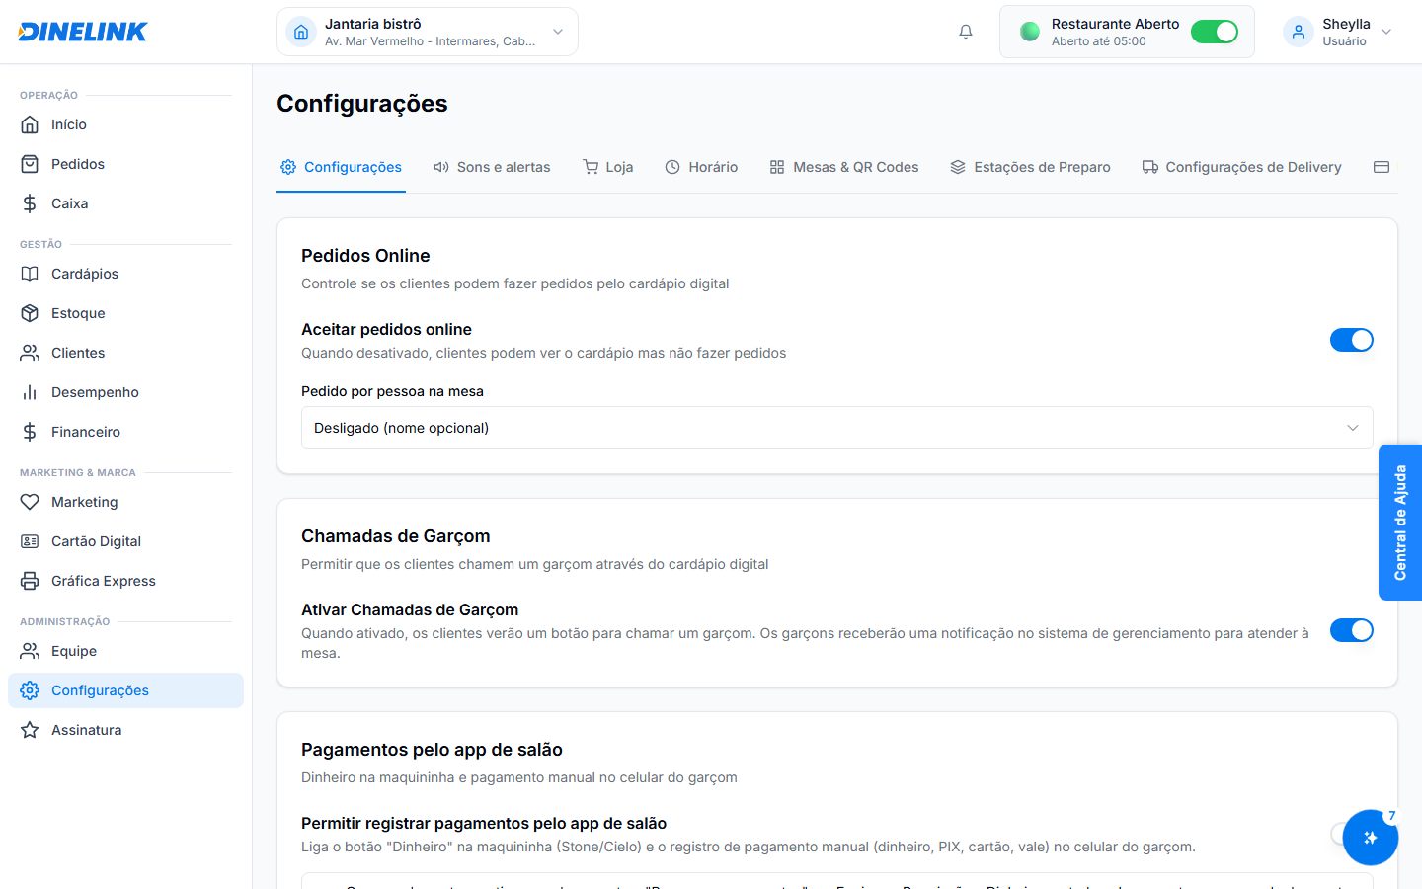Open Configurações de Delivery tab

[1242, 167]
